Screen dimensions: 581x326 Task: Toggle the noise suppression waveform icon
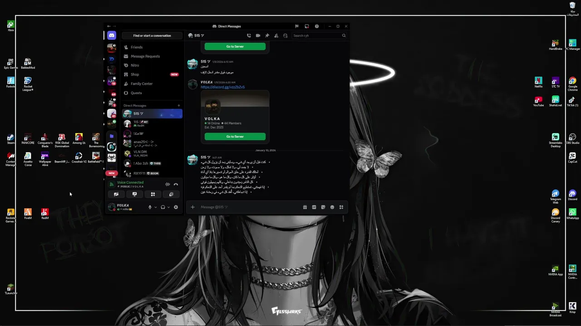[x=167, y=184]
